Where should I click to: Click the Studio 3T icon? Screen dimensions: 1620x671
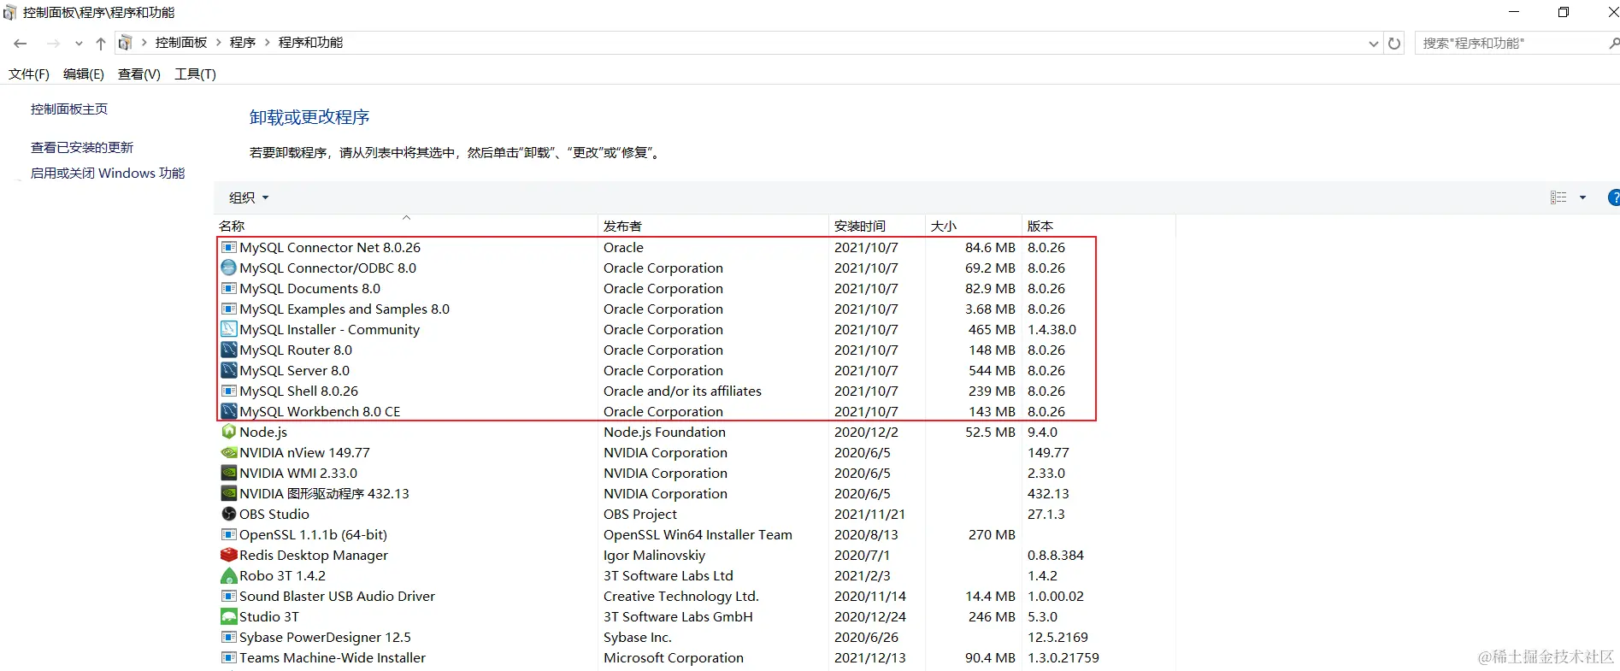coord(229,616)
